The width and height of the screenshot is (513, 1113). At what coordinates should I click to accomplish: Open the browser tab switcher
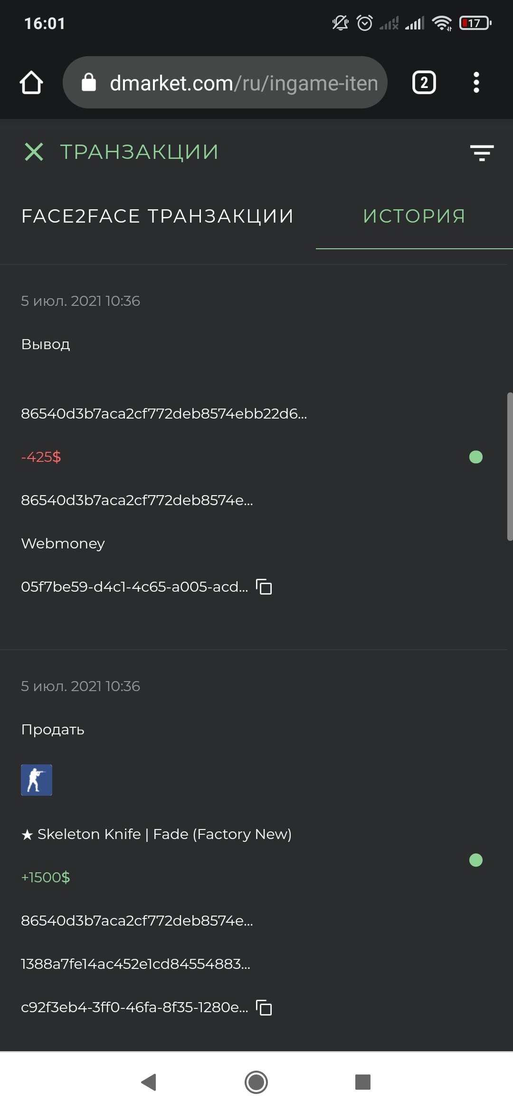click(424, 83)
